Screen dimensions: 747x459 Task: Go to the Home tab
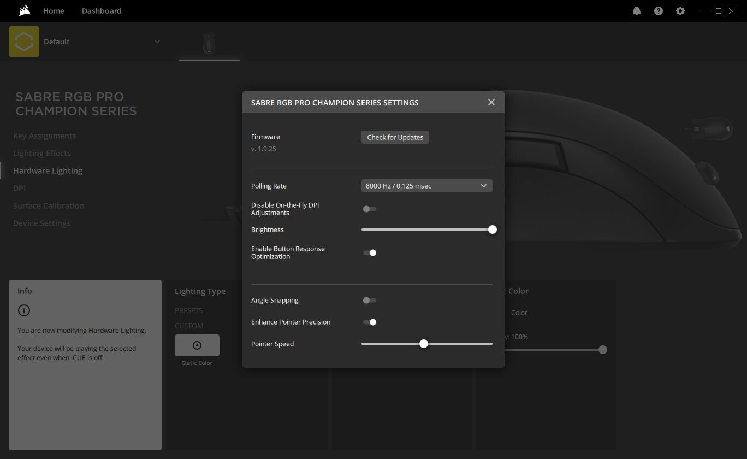pyautogui.click(x=54, y=11)
